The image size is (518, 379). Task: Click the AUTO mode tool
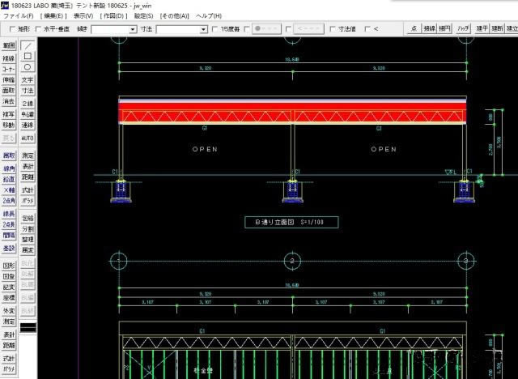click(x=28, y=138)
